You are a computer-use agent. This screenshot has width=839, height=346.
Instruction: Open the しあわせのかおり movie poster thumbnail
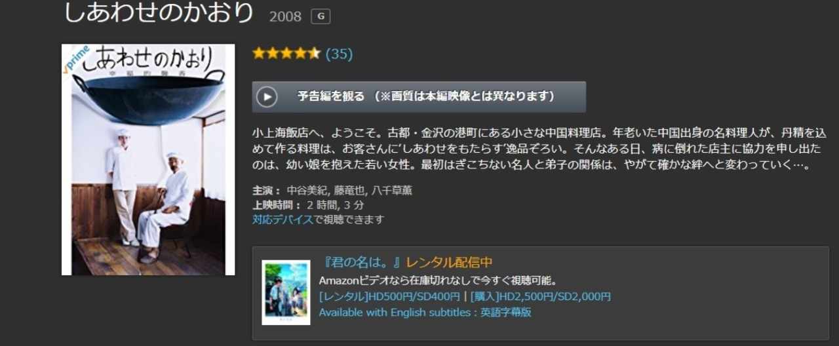pos(148,159)
